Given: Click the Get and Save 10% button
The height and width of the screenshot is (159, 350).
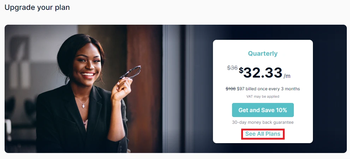Looking at the screenshot, I should pyautogui.click(x=263, y=110).
